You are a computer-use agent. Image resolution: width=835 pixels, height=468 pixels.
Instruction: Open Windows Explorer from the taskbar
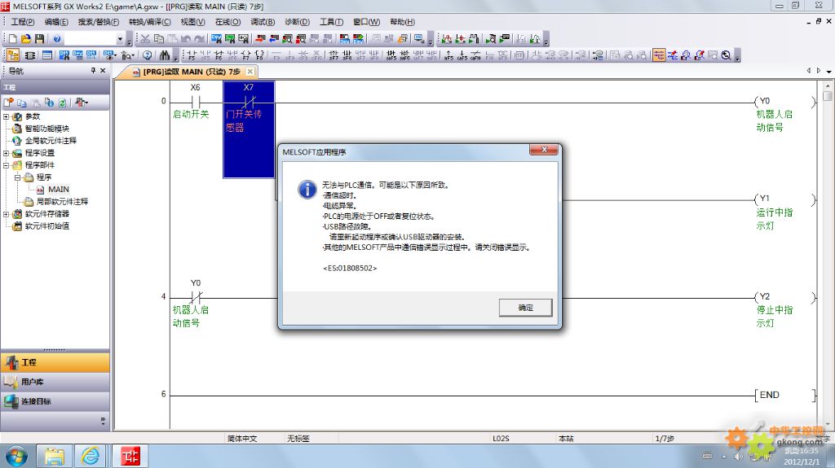(54, 456)
